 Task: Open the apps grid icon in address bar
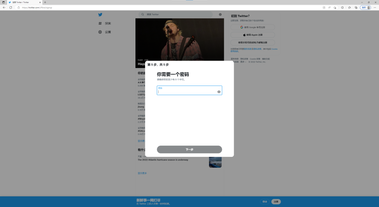324,7
